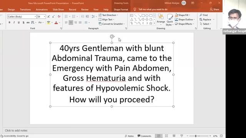Fit slide to current window

221,136
